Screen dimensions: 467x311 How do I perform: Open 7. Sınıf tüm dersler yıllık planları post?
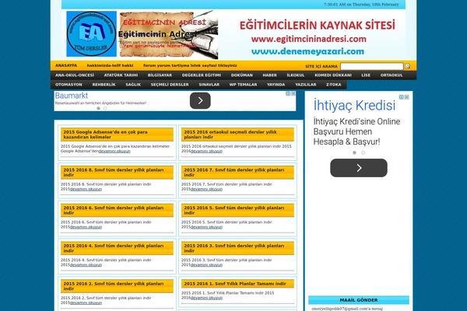233,173
